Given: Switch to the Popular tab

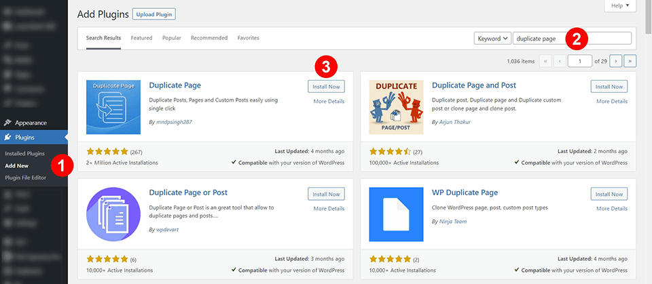Looking at the screenshot, I should [x=171, y=38].
